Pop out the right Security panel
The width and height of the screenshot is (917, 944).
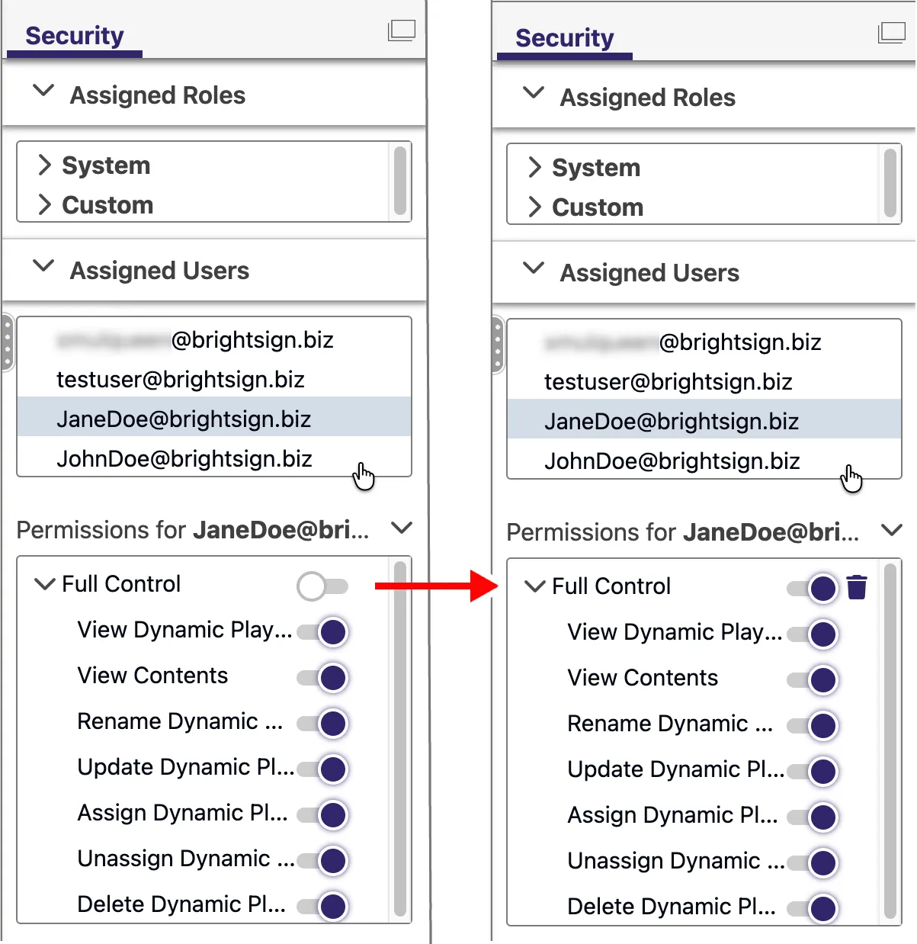click(892, 33)
